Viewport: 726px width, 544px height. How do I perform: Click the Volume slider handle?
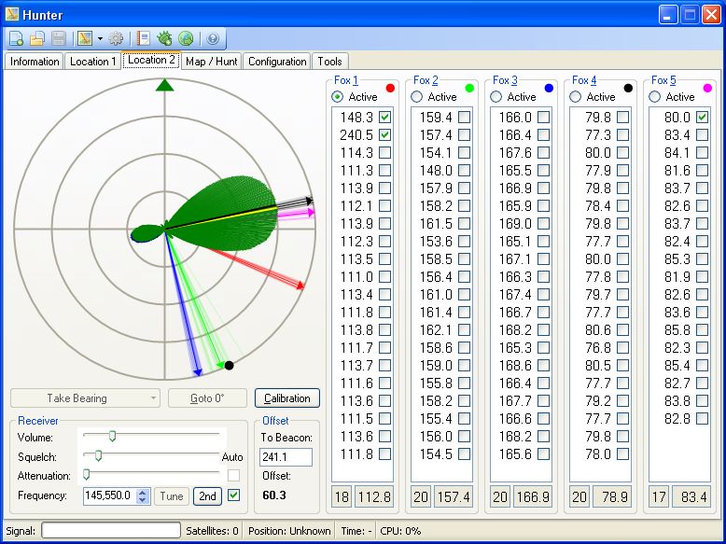[x=112, y=436]
